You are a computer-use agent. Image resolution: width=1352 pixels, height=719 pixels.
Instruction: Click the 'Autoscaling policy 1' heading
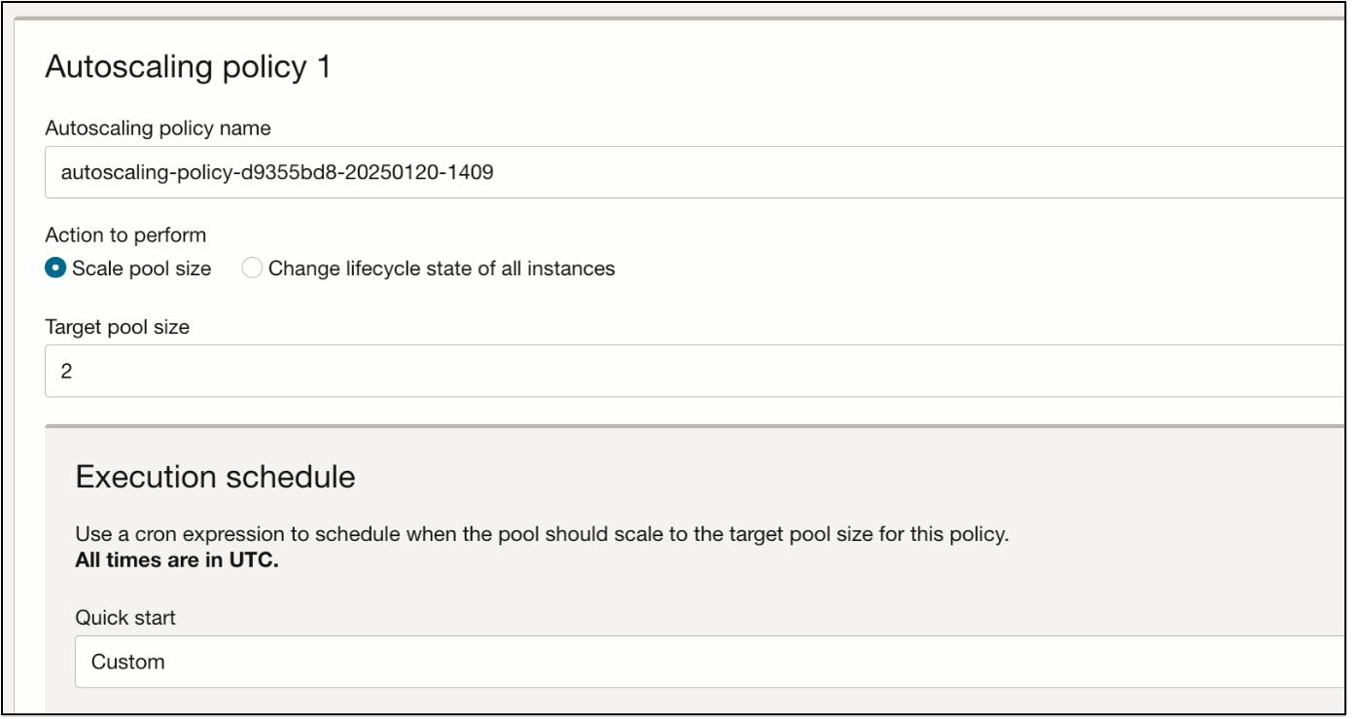coord(188,67)
